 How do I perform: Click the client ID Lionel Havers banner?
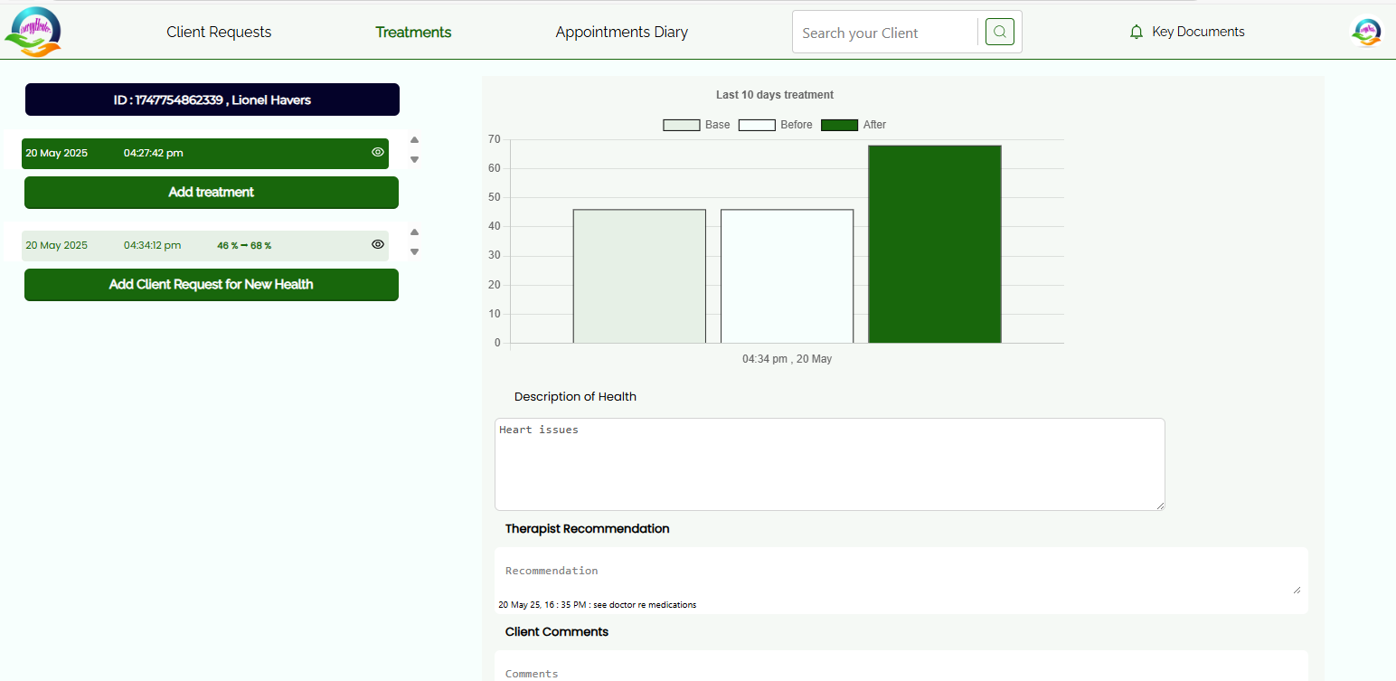212,99
